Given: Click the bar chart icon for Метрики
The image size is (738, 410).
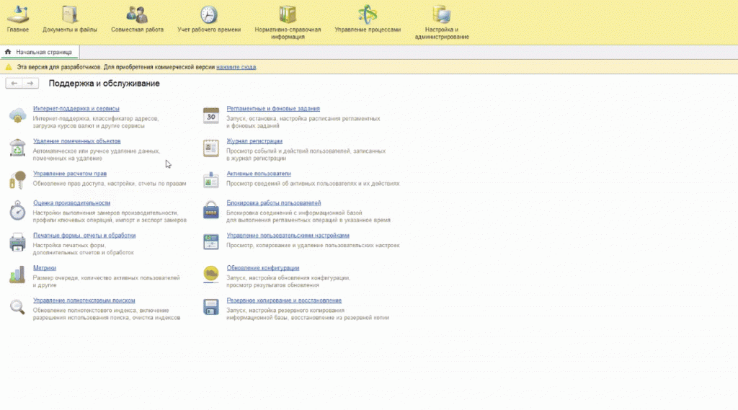Looking at the screenshot, I should pyautogui.click(x=17, y=275).
